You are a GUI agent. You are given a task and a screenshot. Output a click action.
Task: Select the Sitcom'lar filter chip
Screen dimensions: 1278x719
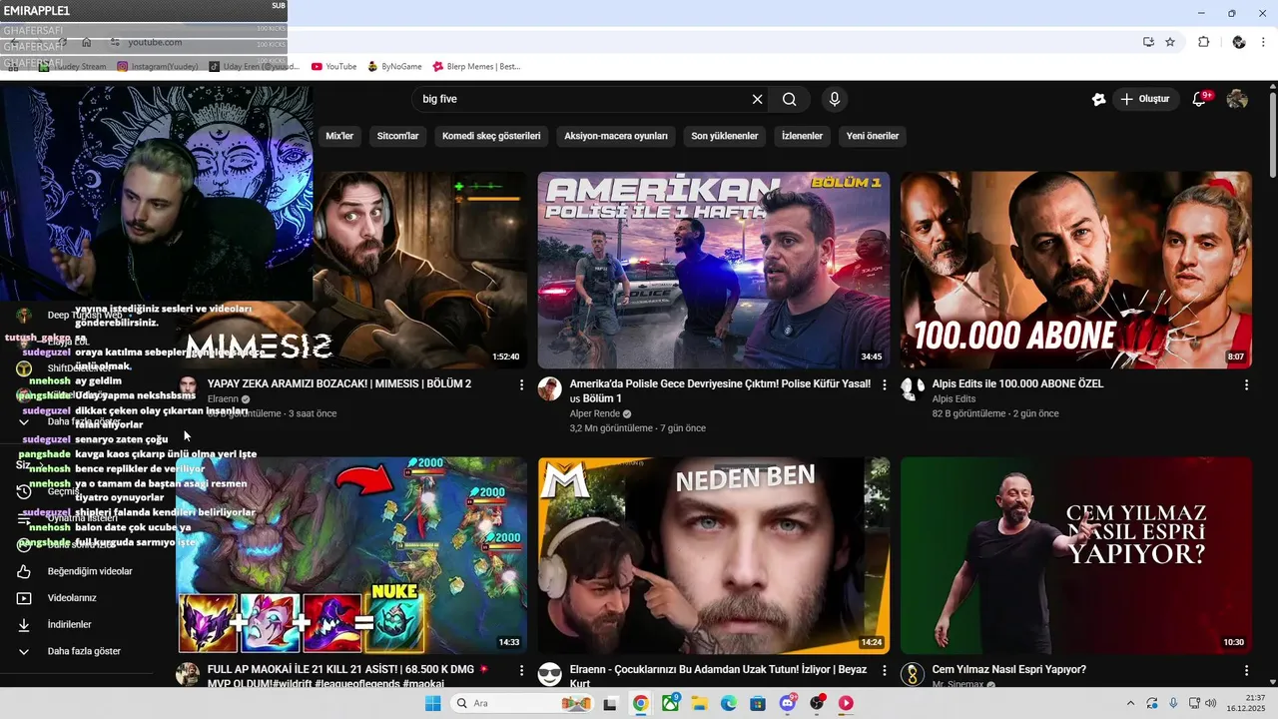click(397, 136)
